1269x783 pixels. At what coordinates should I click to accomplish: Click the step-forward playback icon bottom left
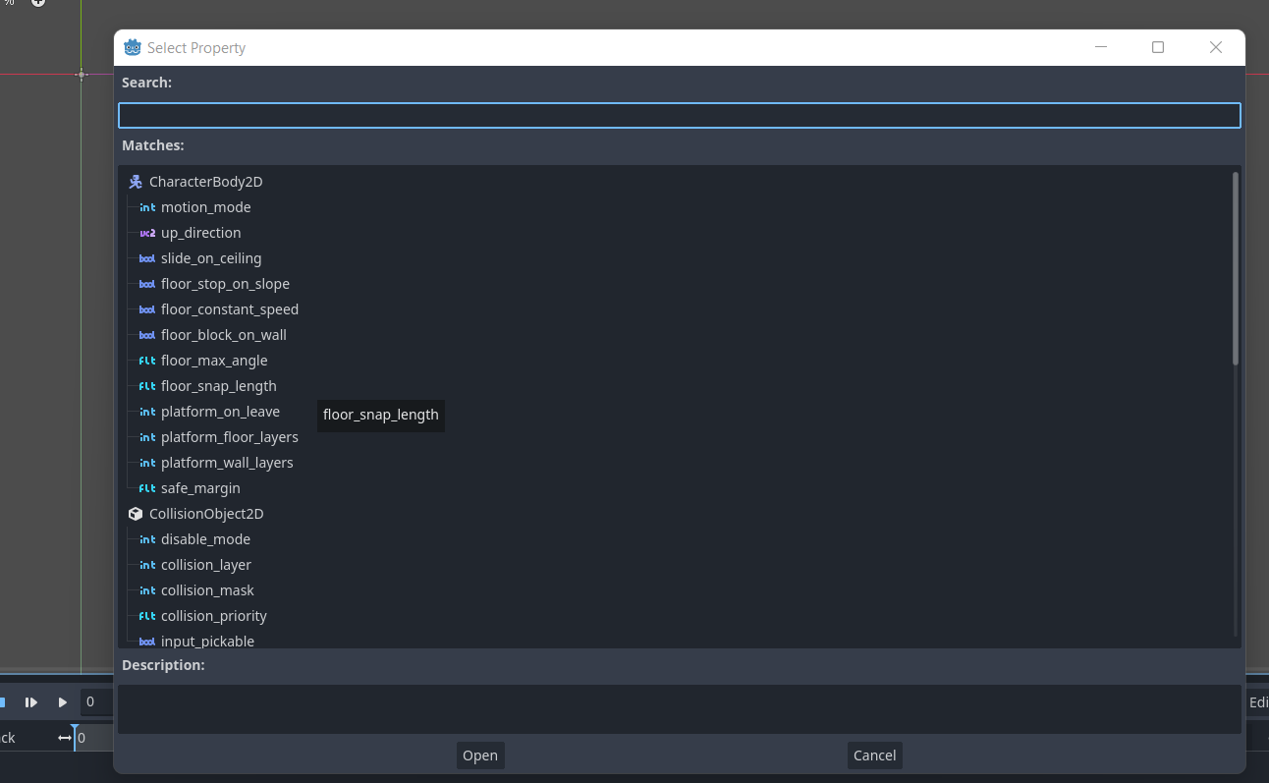pyautogui.click(x=30, y=701)
